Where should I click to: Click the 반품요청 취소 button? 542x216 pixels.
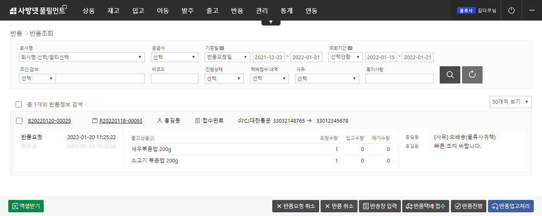pyautogui.click(x=295, y=206)
